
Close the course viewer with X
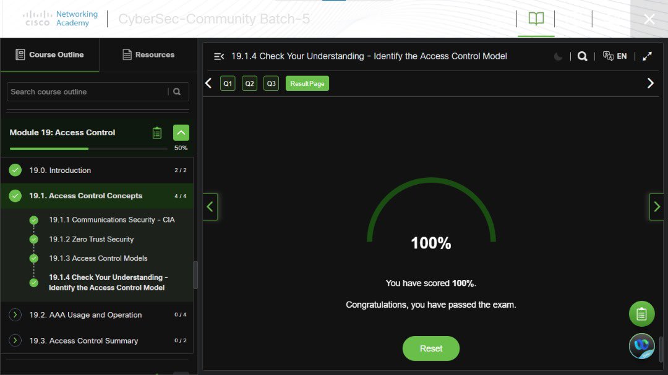[649, 19]
